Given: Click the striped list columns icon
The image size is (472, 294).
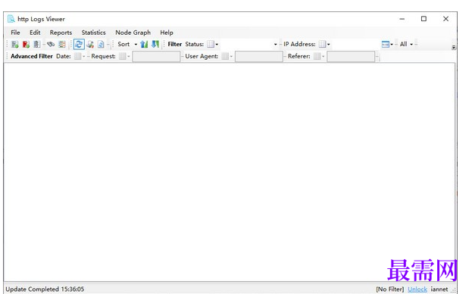Looking at the screenshot, I should coord(62,45).
